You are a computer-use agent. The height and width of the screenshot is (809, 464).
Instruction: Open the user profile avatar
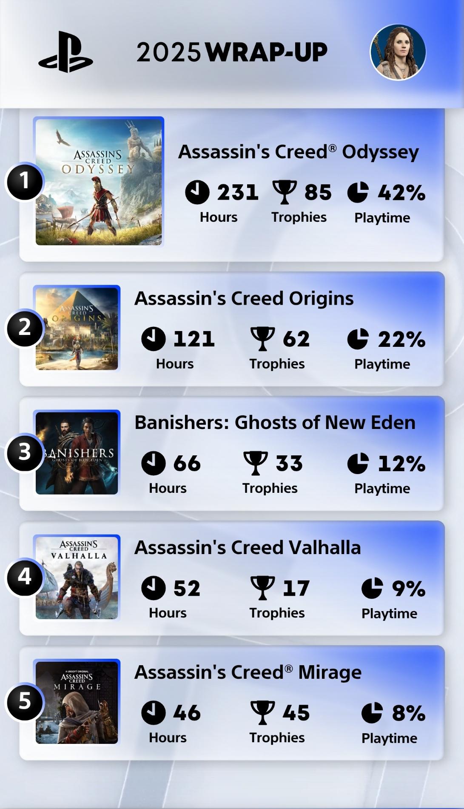398,52
